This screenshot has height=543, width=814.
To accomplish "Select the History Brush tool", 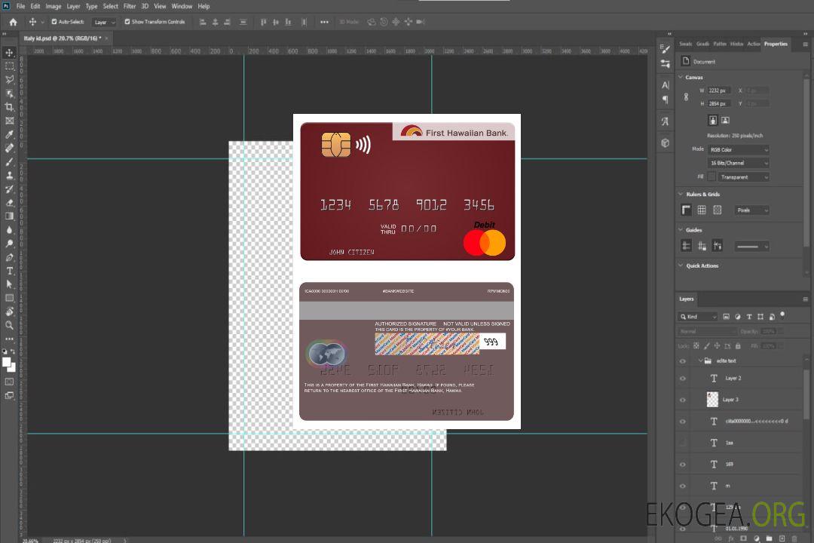I will click(x=9, y=189).
